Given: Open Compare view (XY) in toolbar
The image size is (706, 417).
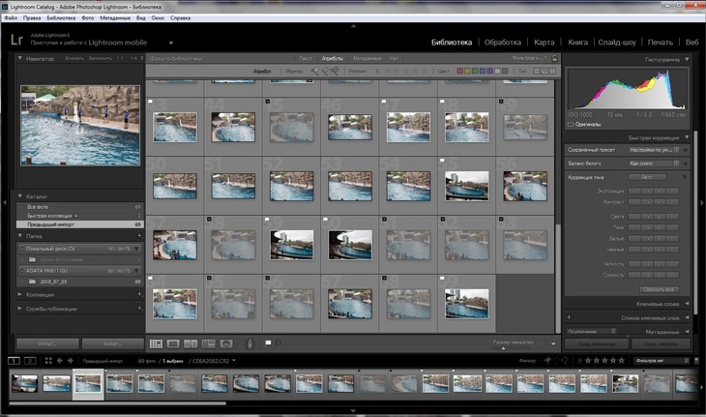Looking at the screenshot, I should coord(191,344).
